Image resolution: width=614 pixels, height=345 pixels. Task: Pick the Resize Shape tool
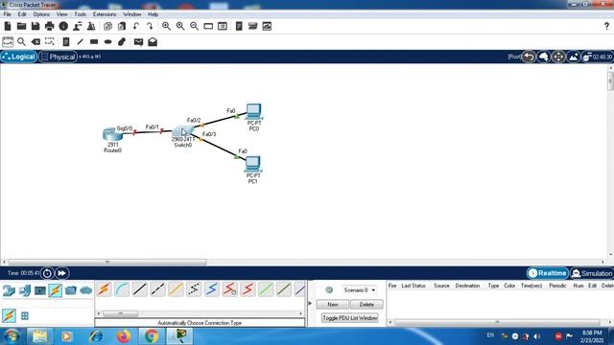(49, 42)
